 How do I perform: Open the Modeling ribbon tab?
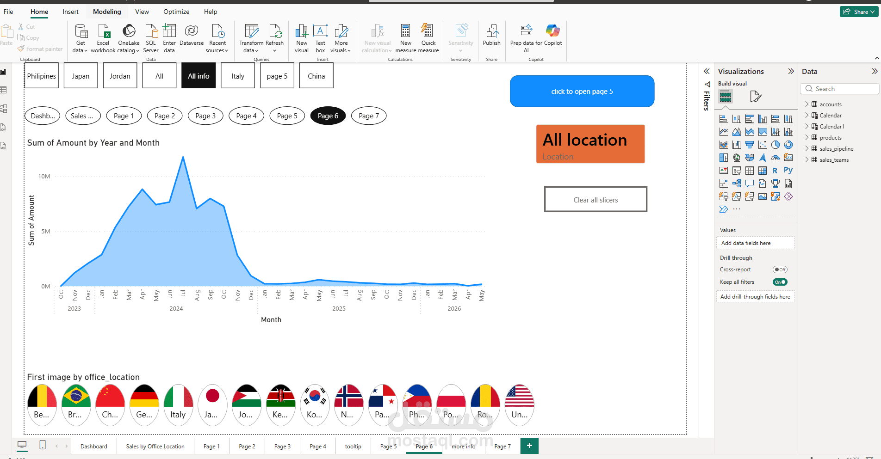(107, 12)
